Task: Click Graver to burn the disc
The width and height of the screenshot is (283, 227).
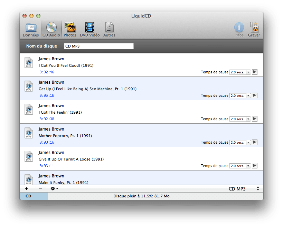Action: pyautogui.click(x=254, y=29)
